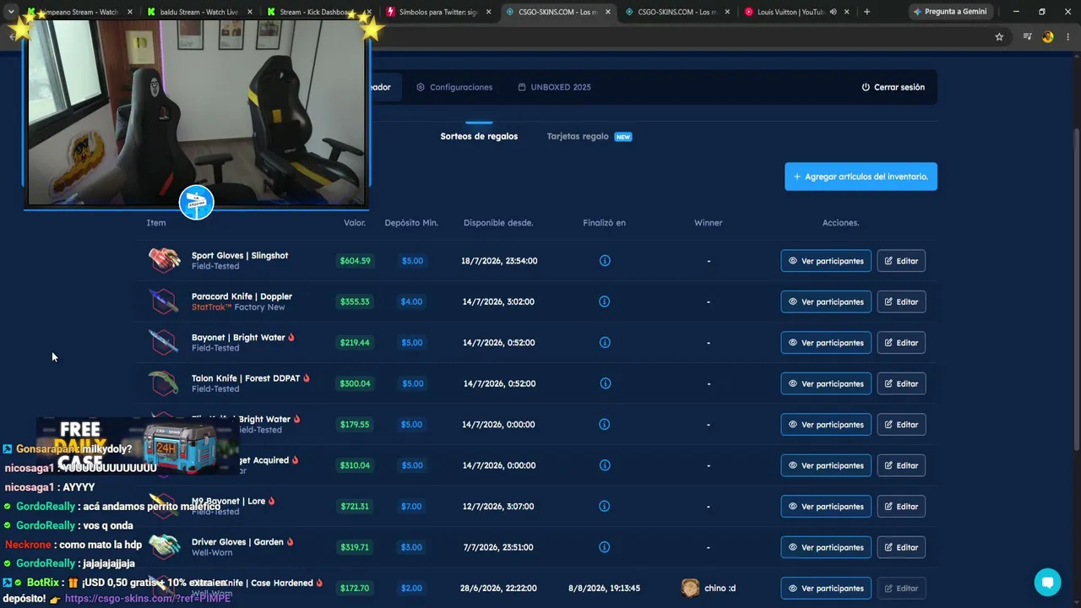Screen dimensions: 1081x608
Task: Open the browser profile avatar
Action: pyautogui.click(x=1048, y=37)
